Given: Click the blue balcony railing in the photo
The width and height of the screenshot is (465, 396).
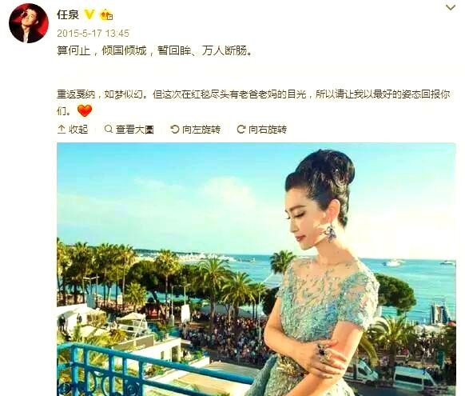Looking at the screenshot, I should pyautogui.click(x=154, y=370).
